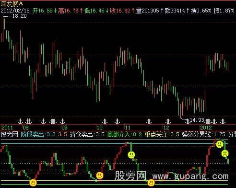Click the low price 低16.45

coord(94,11)
